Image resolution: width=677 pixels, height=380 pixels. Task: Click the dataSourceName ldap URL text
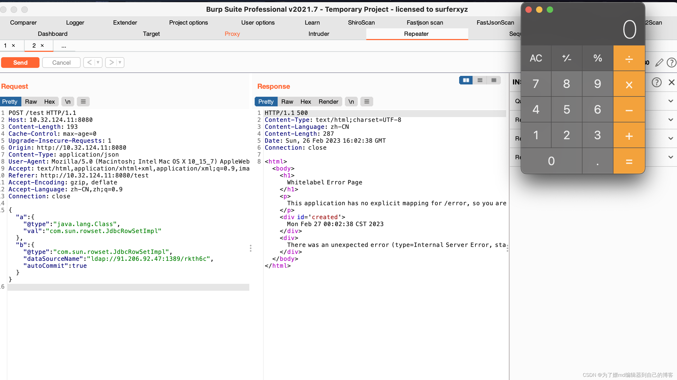(148, 259)
